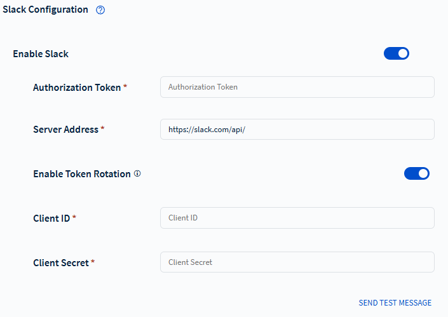Turn off the Enable Slack switch

397,53
